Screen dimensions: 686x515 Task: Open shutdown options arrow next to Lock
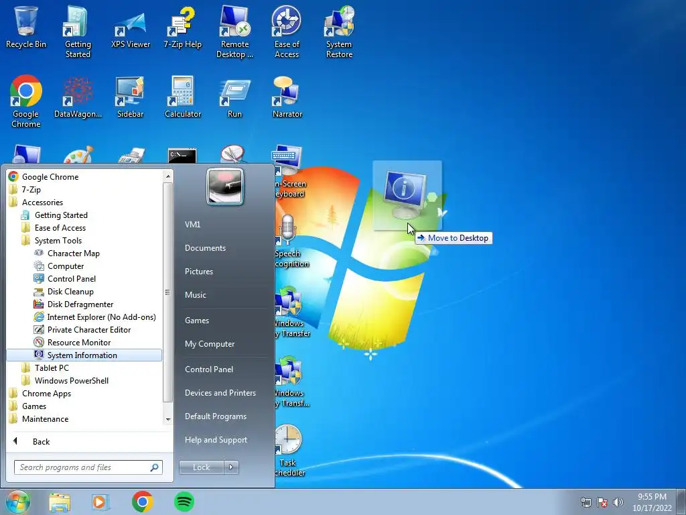pos(231,467)
